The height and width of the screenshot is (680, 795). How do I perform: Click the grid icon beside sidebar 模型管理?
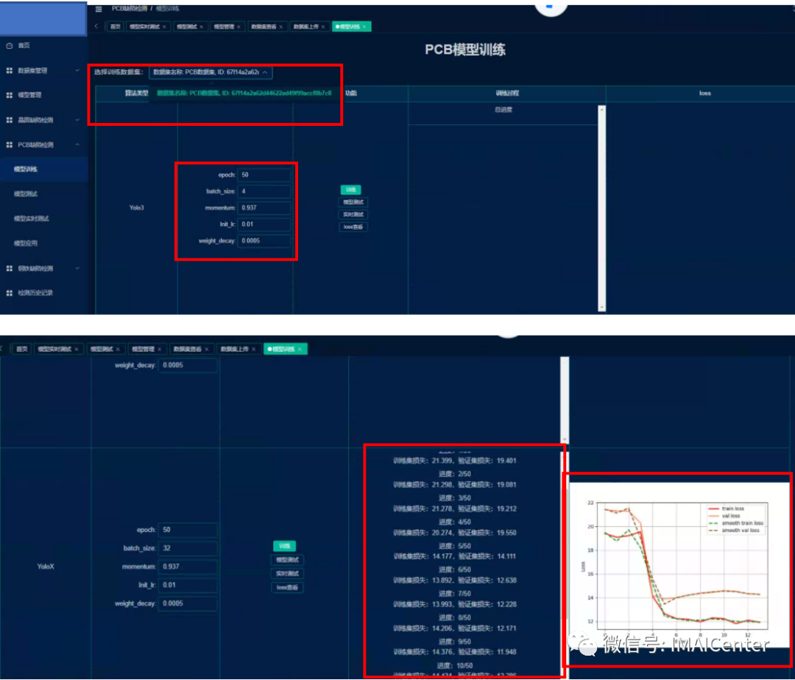(9, 95)
